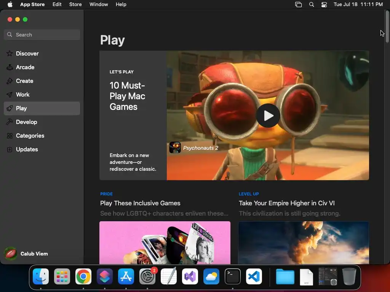Click the Work paper-plane icon
390x292 pixels.
pyautogui.click(x=10, y=95)
